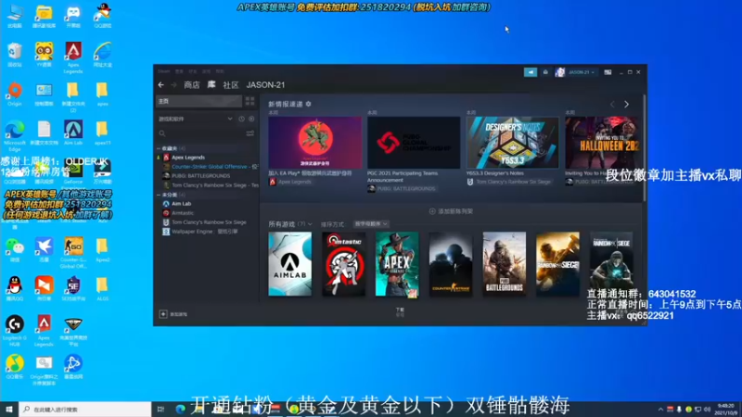Click the Steam library vertical scrollbar
This screenshot has width=742, height=417.
(x=644, y=149)
